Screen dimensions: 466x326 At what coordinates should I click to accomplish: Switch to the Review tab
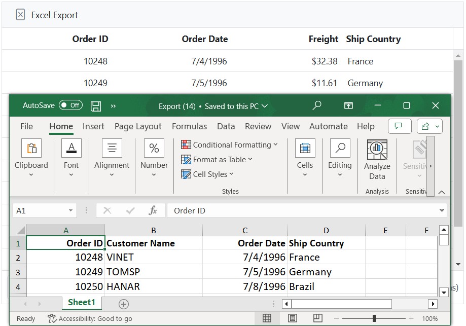[258, 126]
